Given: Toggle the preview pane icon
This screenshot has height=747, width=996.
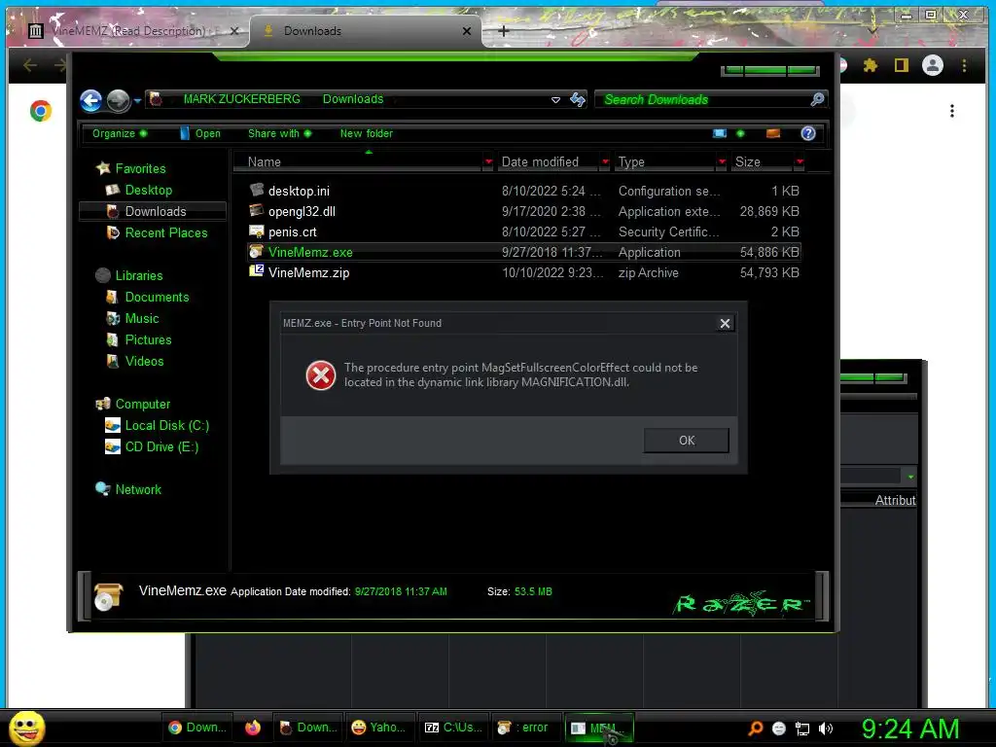Looking at the screenshot, I should coord(773,133).
